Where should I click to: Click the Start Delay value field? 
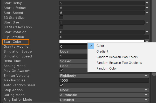coord(102,3)
